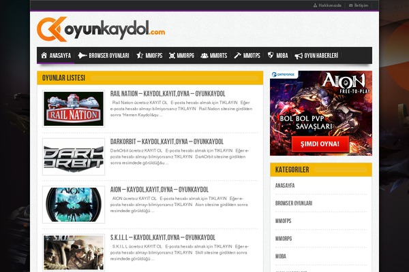The height and width of the screenshot is (272, 409).
Task: Click the ŞİMDİ OYNA! button in ad
Action: [x=320, y=144]
